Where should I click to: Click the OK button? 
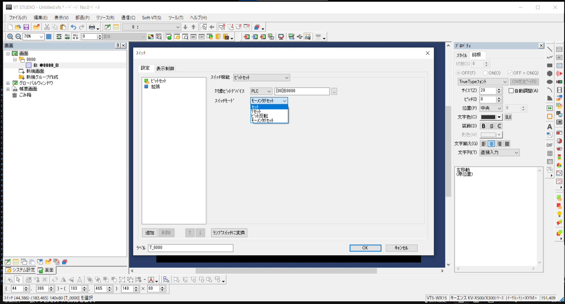365,248
